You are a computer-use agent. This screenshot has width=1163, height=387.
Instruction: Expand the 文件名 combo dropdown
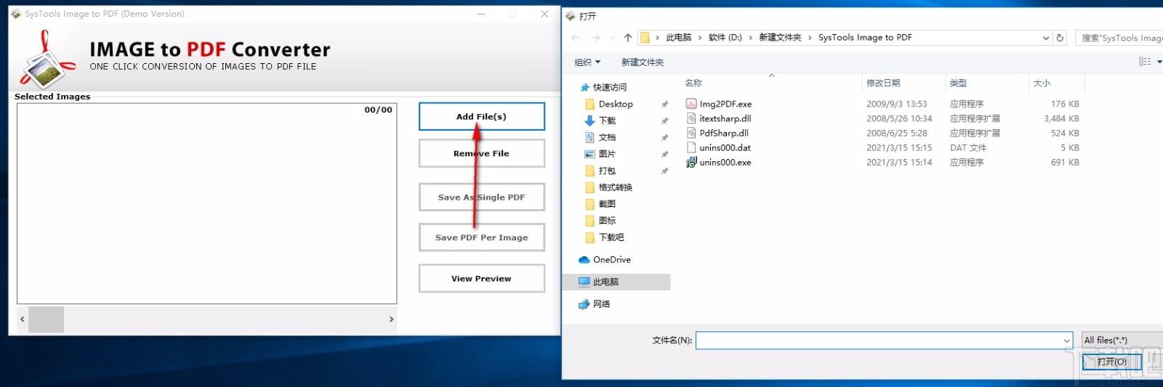[1067, 340]
